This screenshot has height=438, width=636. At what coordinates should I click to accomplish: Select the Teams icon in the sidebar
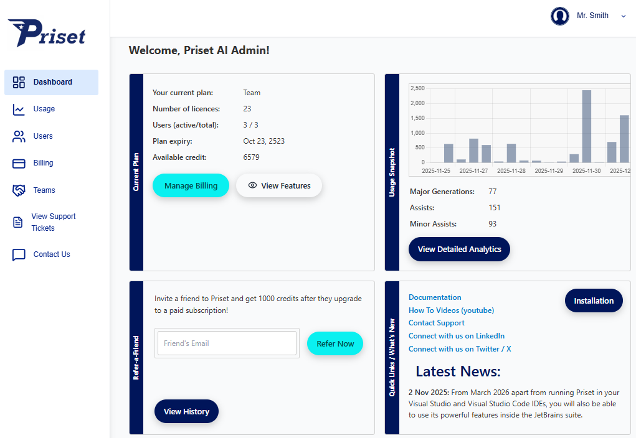point(18,190)
